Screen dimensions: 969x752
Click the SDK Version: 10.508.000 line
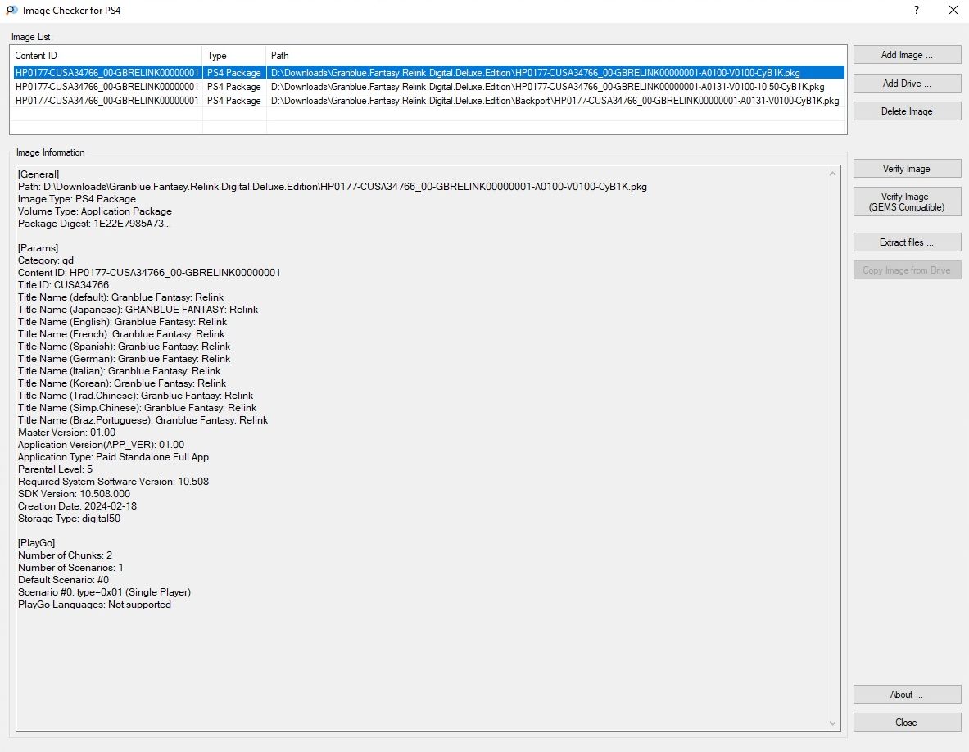(x=75, y=494)
